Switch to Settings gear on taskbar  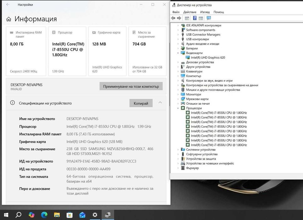click(x=95, y=215)
